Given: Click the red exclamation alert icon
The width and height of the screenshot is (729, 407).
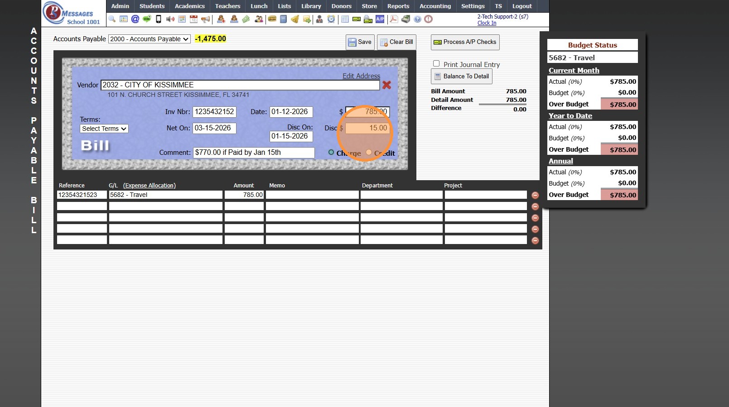Looking at the screenshot, I should [x=428, y=19].
